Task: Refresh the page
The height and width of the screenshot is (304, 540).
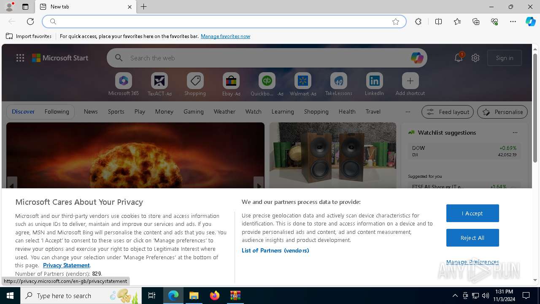Action: tap(30, 22)
